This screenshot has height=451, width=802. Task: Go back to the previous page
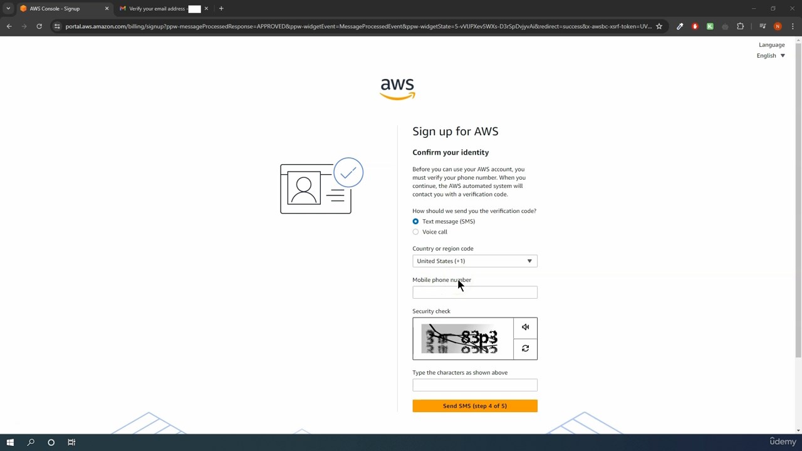(9, 26)
